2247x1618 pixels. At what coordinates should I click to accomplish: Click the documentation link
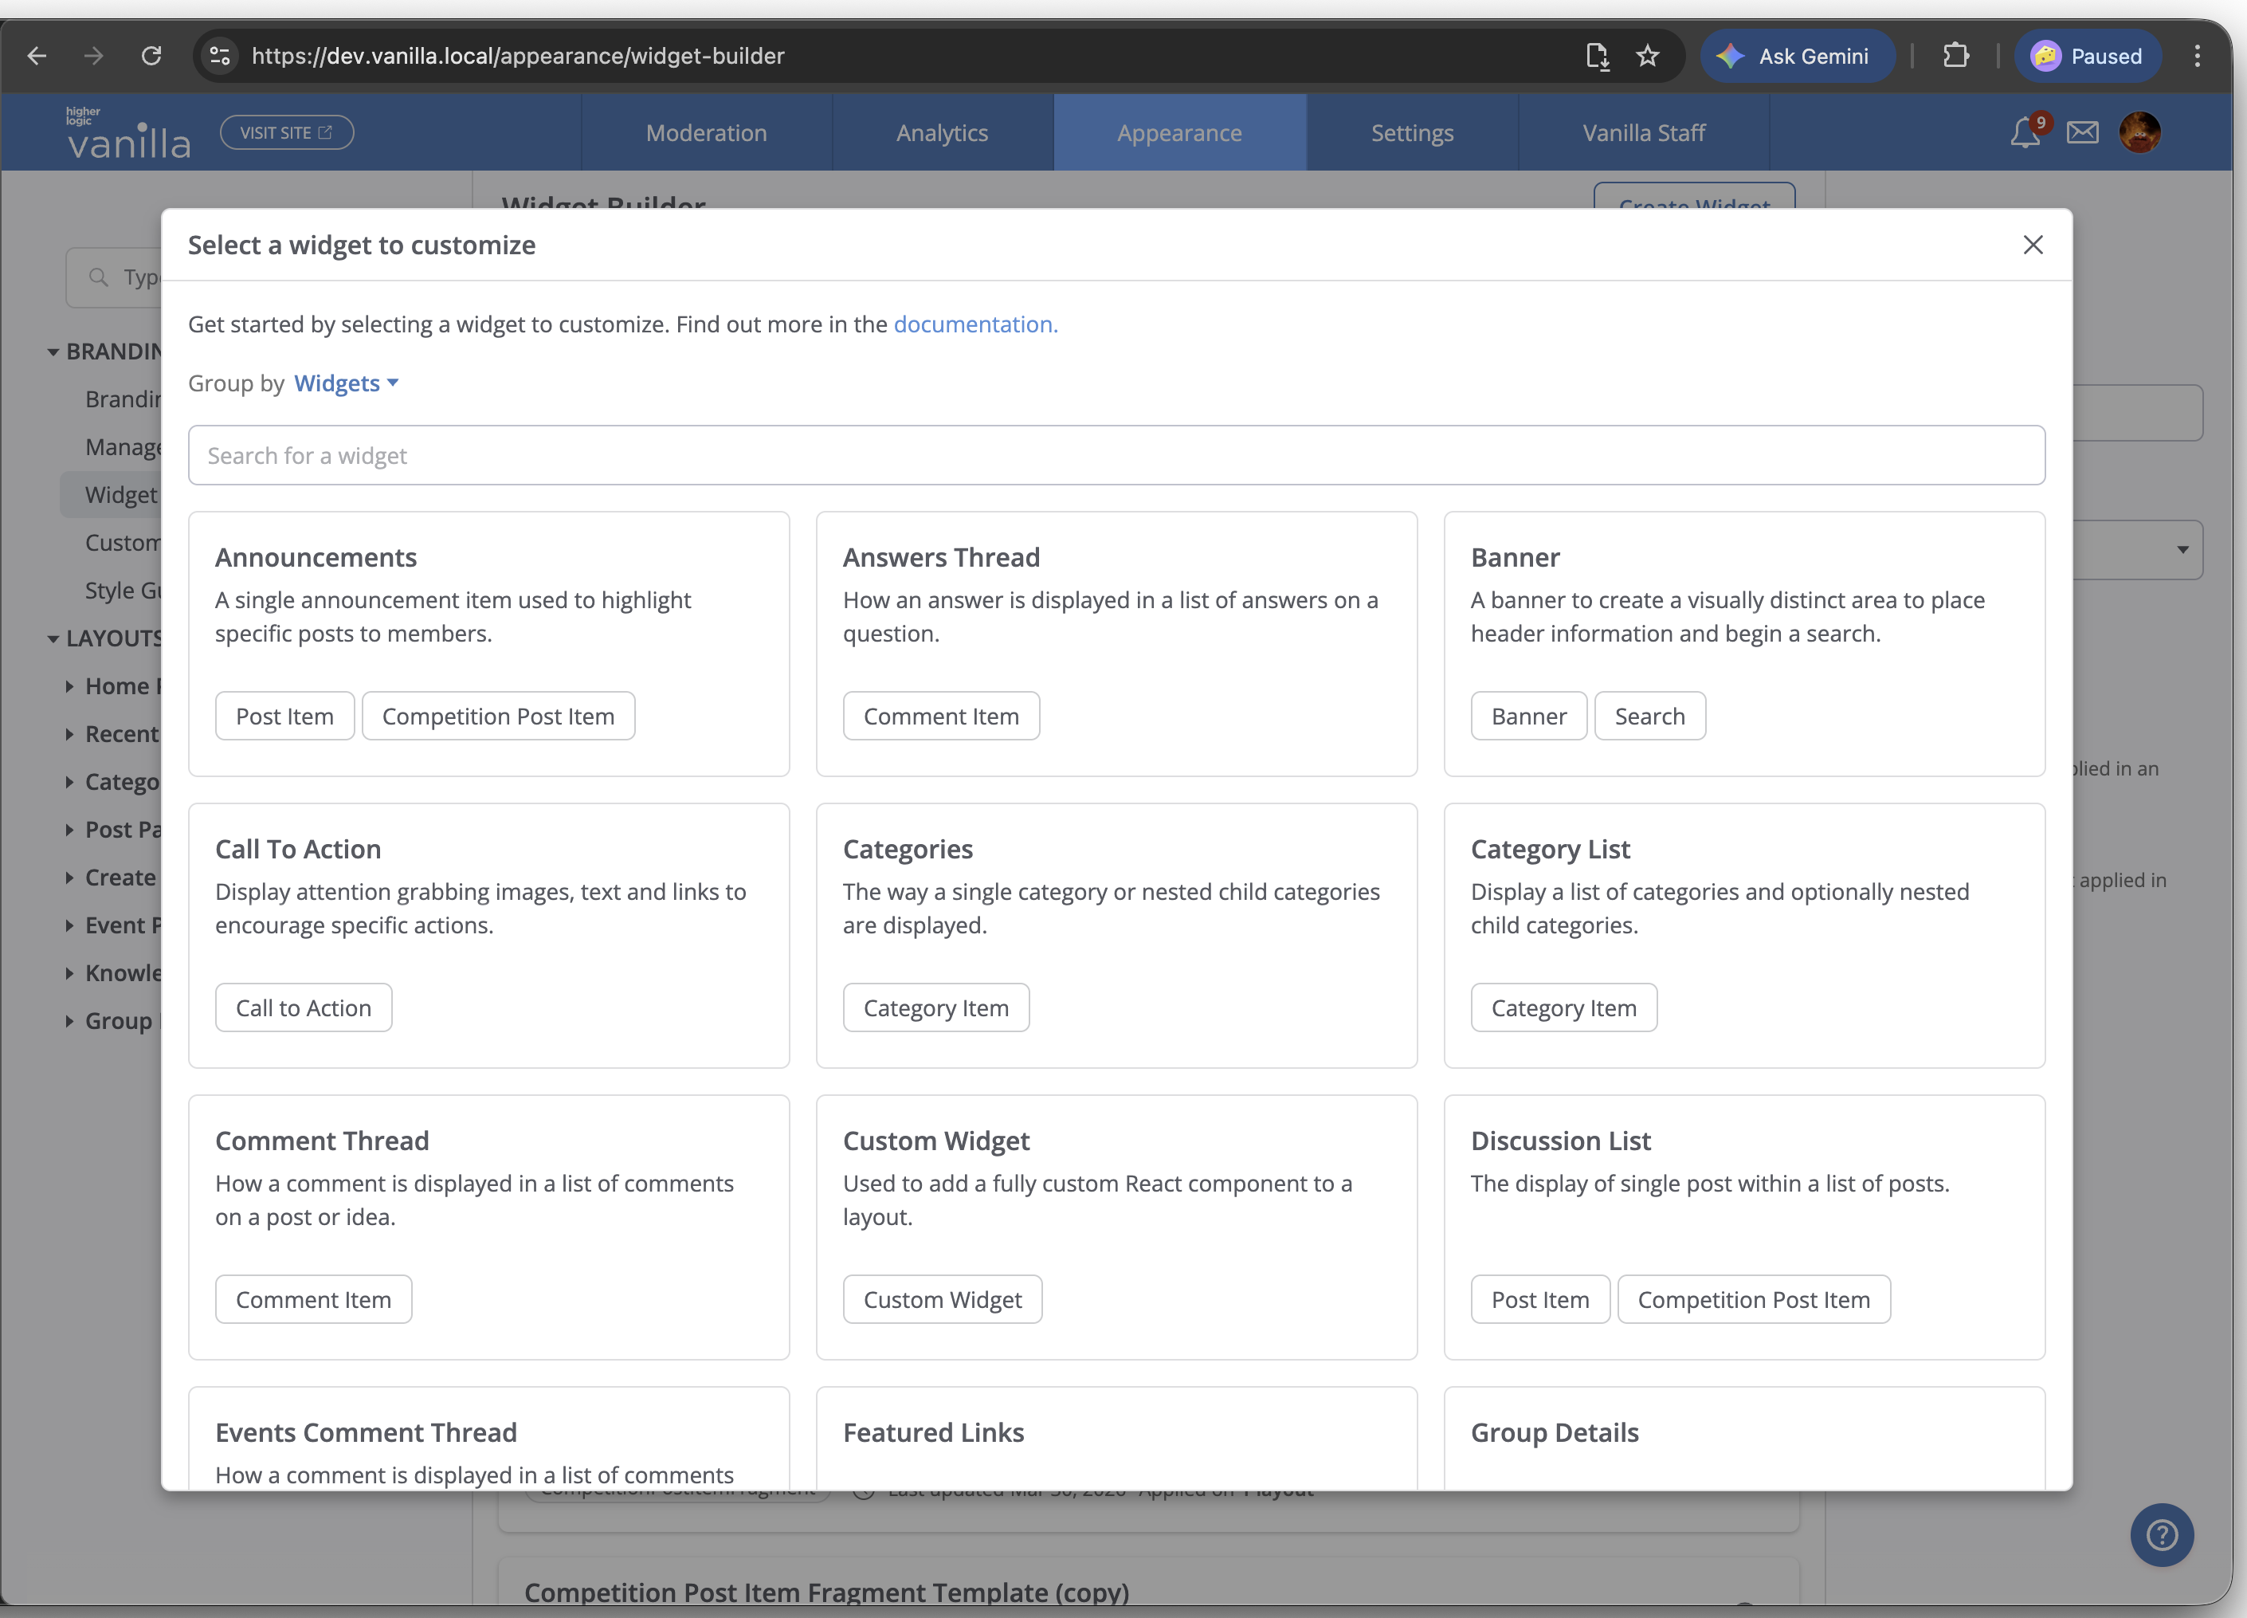(x=974, y=324)
